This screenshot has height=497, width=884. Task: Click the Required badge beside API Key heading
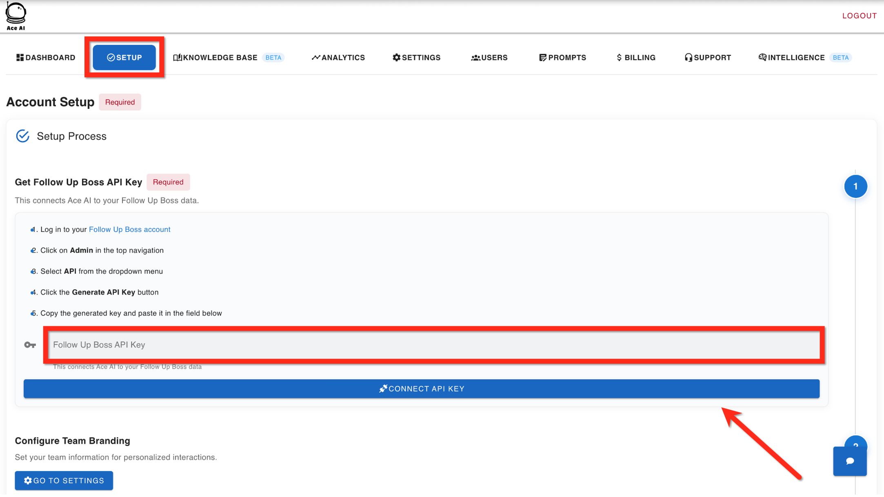168,182
